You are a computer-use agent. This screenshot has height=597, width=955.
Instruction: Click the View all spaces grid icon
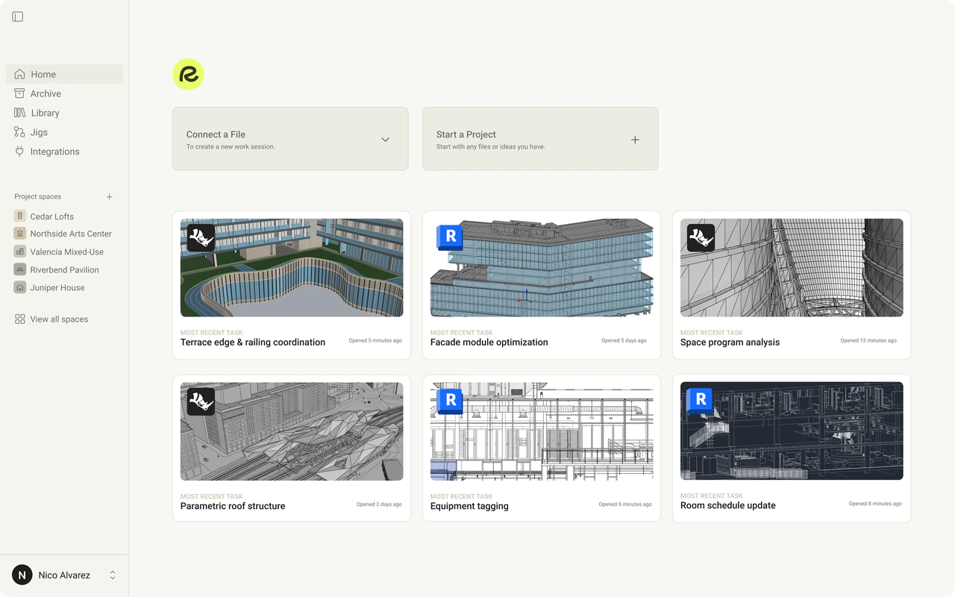(x=20, y=319)
